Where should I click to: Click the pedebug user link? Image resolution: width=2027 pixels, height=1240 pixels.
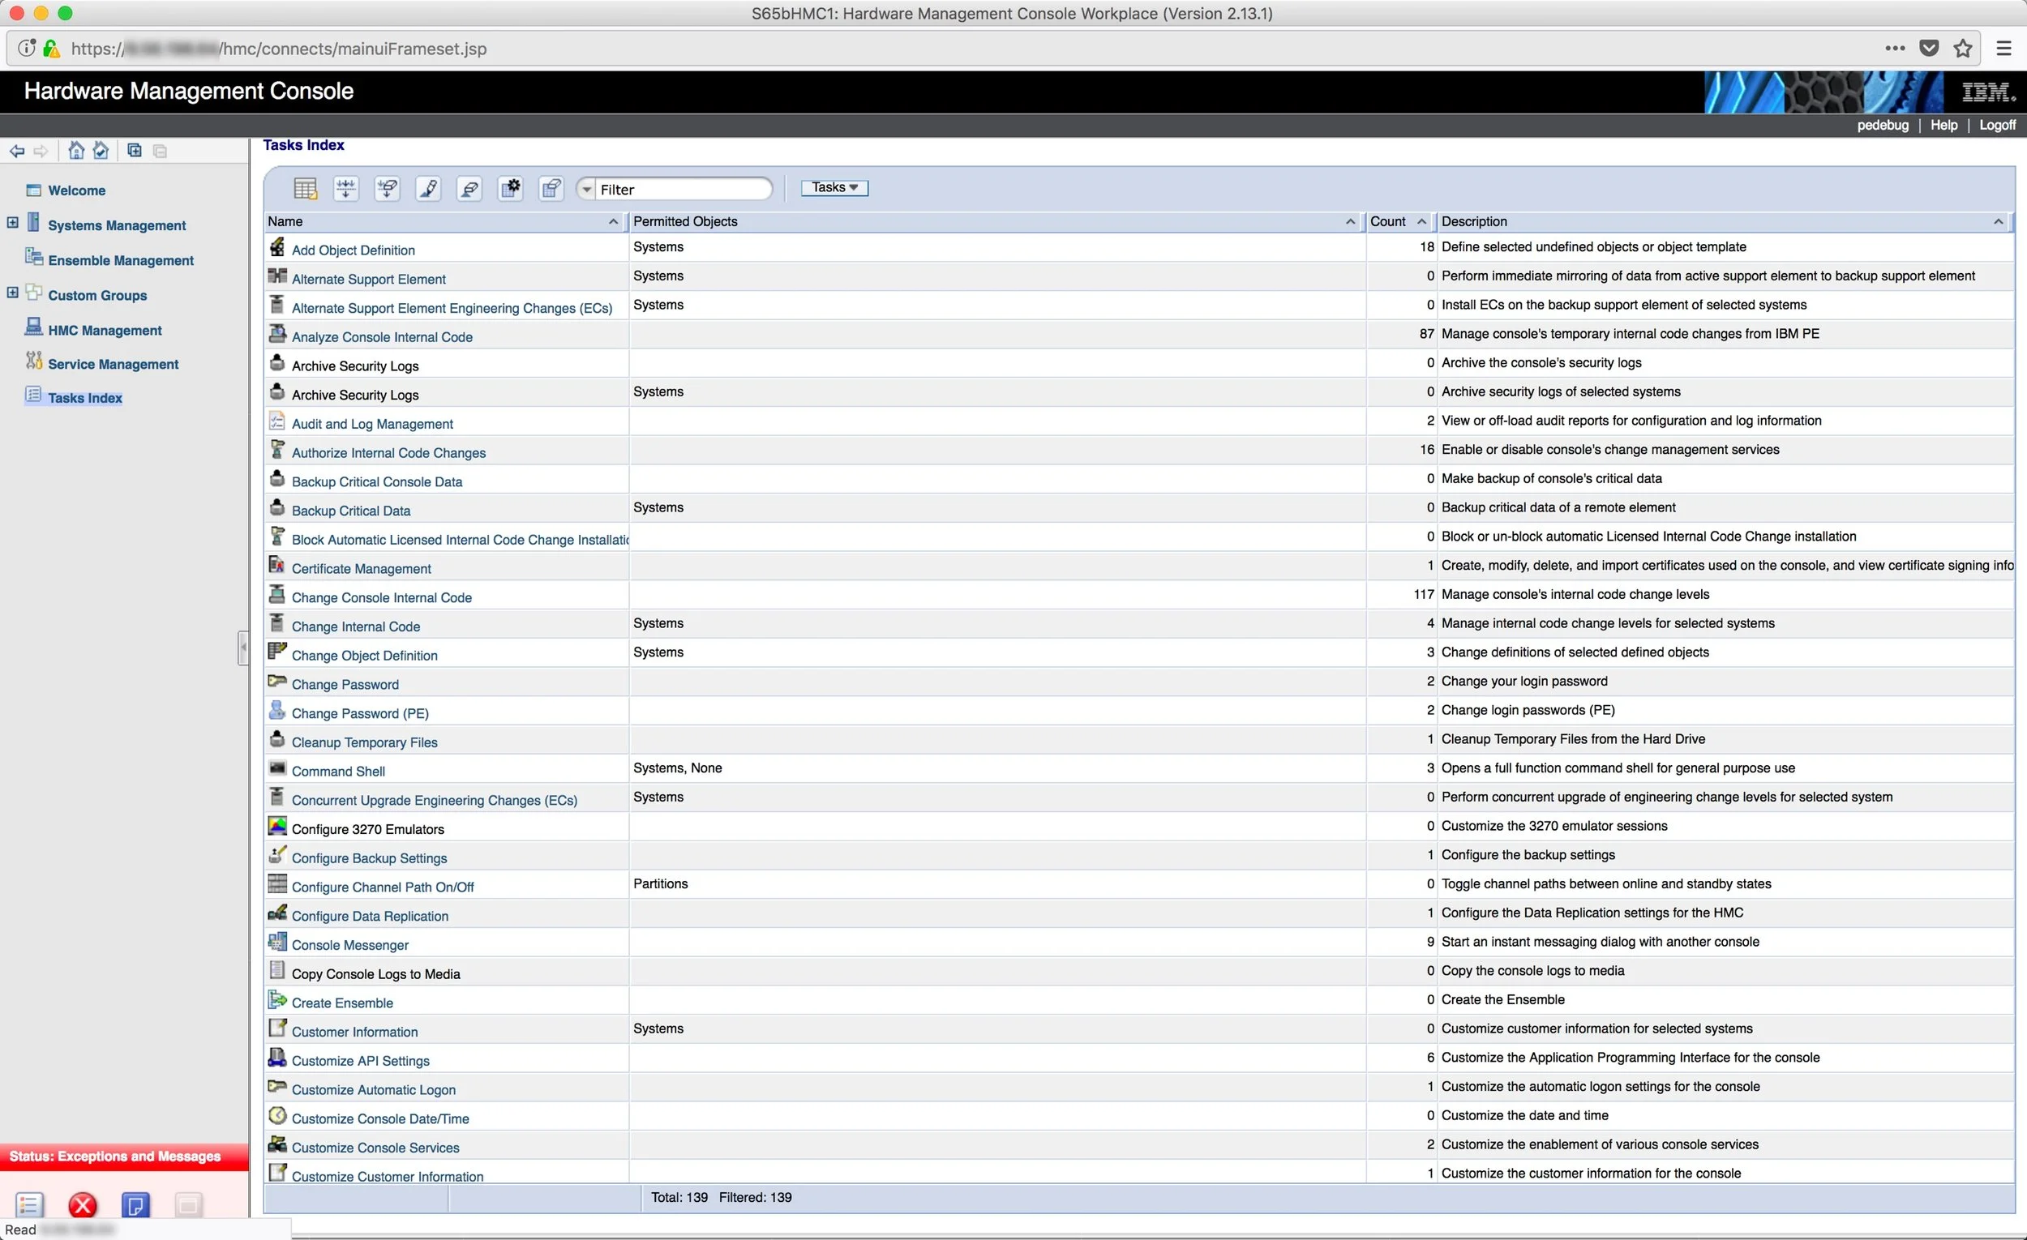click(1882, 125)
